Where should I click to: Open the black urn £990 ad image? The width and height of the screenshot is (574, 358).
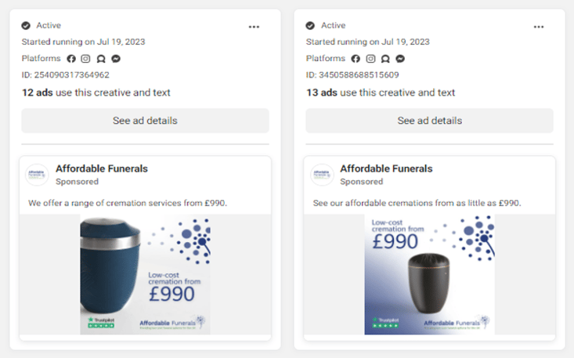click(x=429, y=274)
